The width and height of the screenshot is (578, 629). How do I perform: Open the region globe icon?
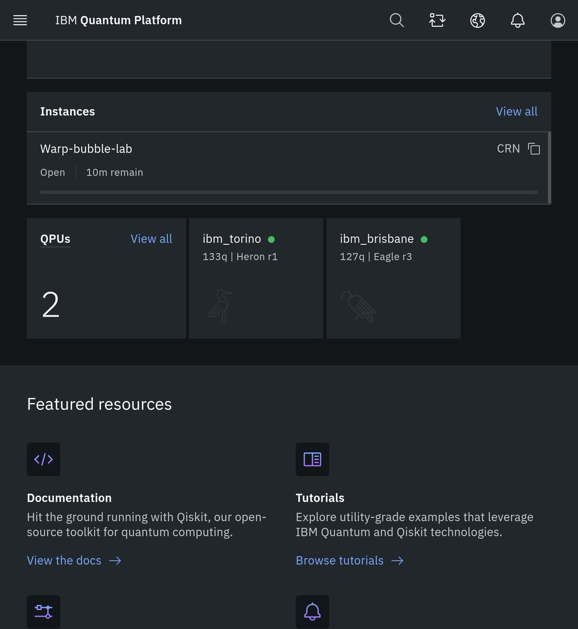click(x=477, y=20)
